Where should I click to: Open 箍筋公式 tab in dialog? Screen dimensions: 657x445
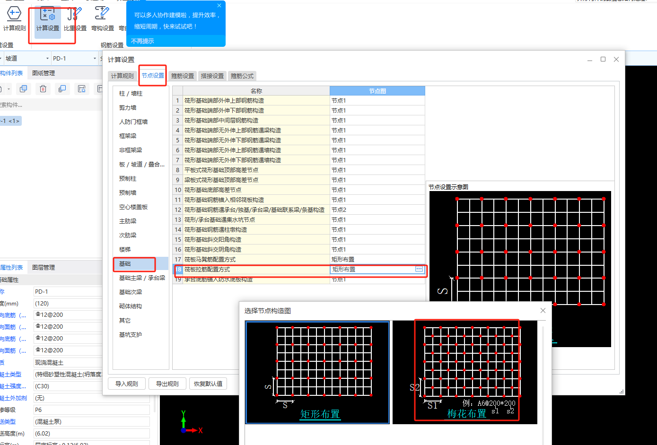tap(242, 76)
